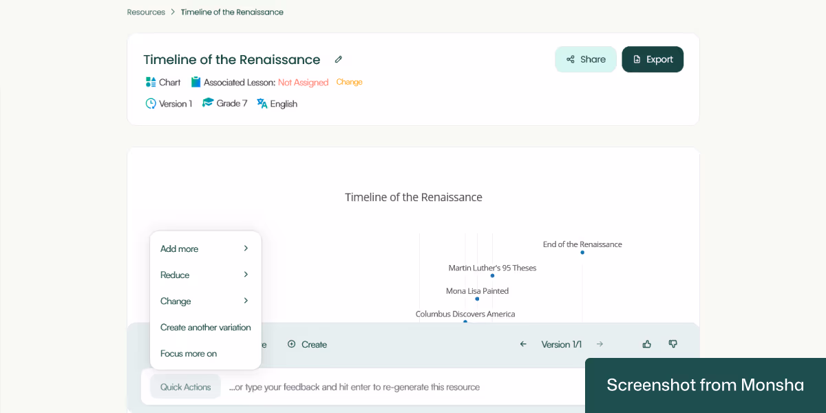826x413 pixels.
Task: Click the Mona Lisa Painted label
Action: 477,291
